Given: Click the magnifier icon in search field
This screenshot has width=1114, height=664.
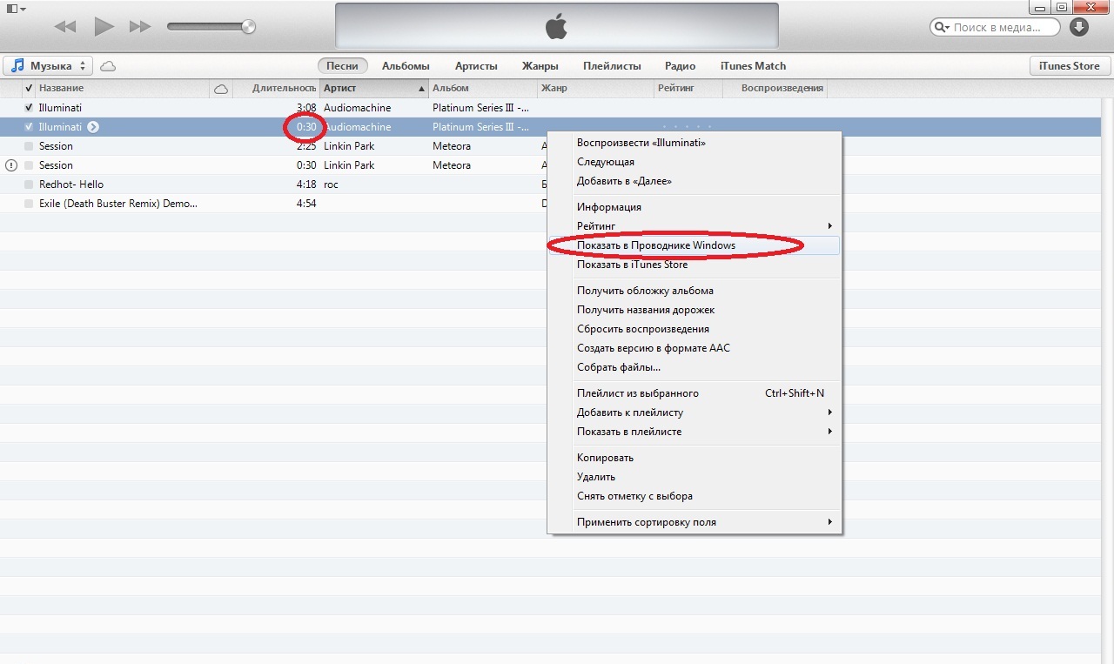Looking at the screenshot, I should [x=943, y=27].
